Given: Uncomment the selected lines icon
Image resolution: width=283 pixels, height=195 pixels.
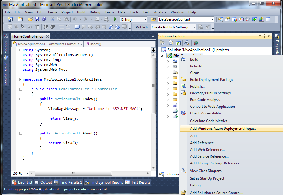Looking at the screenshot, I should [68, 27].
